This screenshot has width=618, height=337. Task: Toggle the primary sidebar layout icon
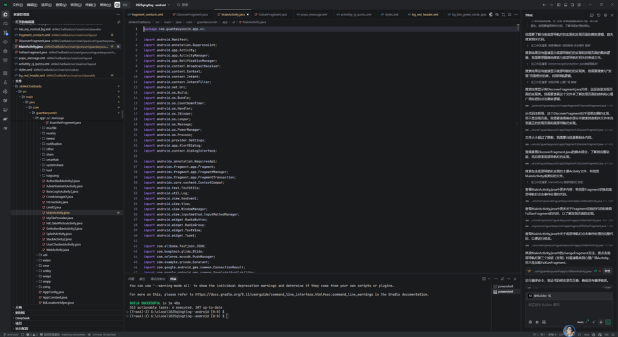559,5
